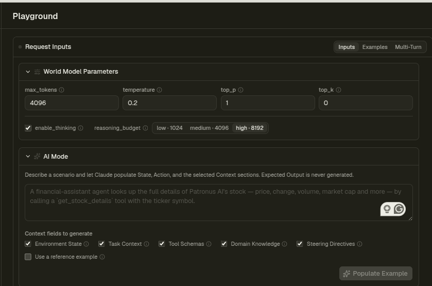Click the max_tokens field showing 4096
Viewport: 432px width, 286px height.
(72, 103)
